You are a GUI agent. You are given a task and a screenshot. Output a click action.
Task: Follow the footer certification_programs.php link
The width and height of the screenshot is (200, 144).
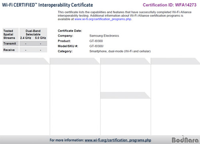pyautogui.click(x=118, y=140)
